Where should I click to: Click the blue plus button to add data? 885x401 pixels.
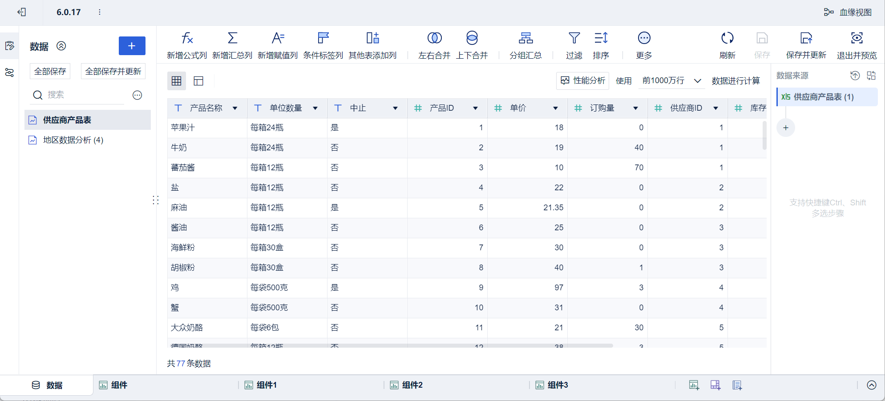tap(132, 46)
